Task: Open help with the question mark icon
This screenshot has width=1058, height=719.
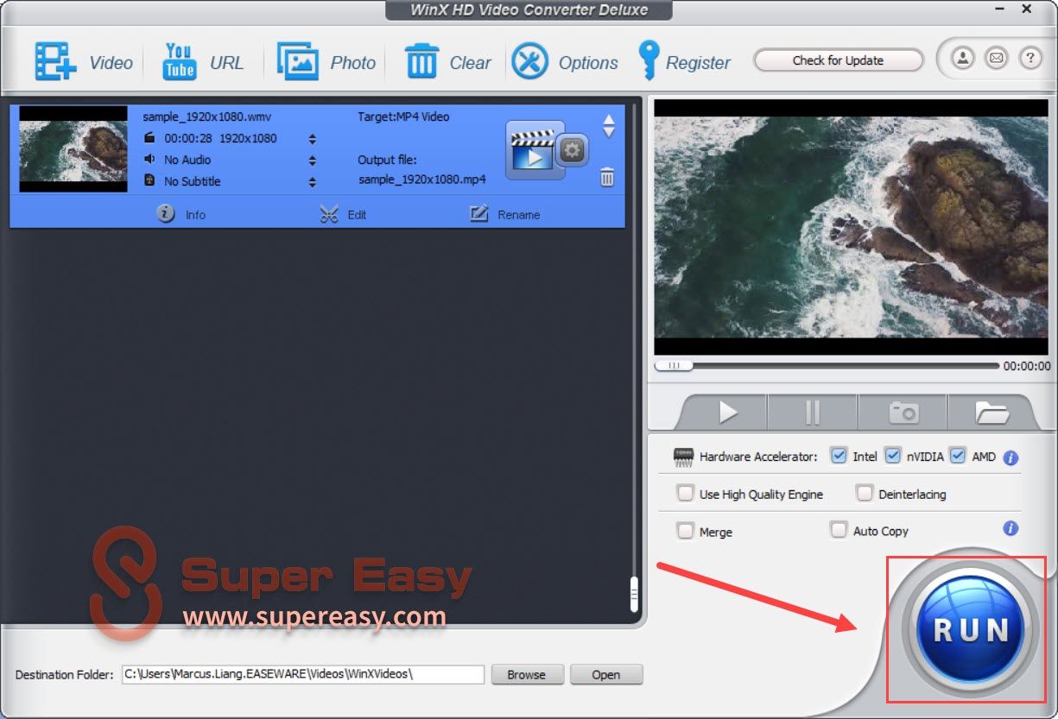Action: tap(1030, 59)
